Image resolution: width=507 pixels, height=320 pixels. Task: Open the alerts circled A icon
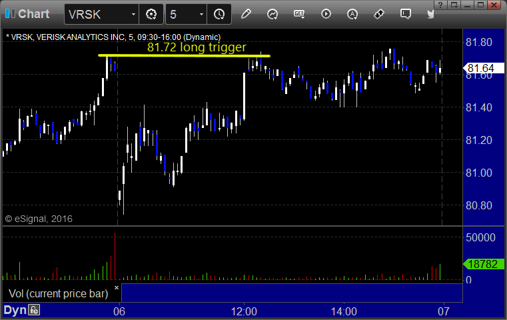(352, 14)
